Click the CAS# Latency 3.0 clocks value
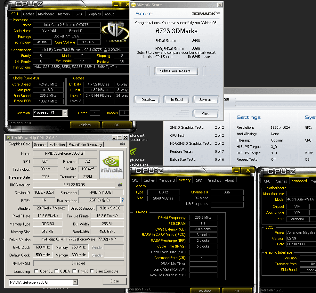 tap(203, 229)
